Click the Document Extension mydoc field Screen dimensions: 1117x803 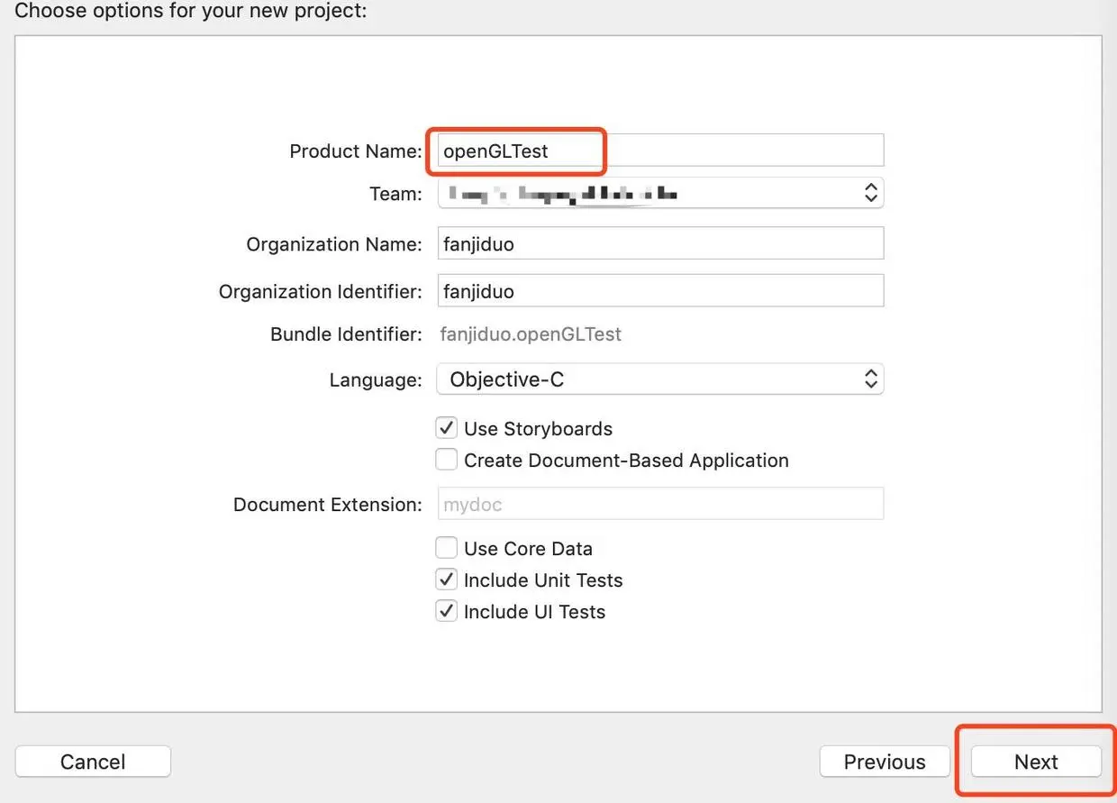coord(660,504)
